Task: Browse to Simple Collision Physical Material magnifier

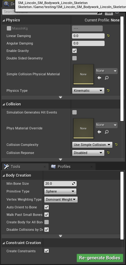Action: tap(106, 78)
